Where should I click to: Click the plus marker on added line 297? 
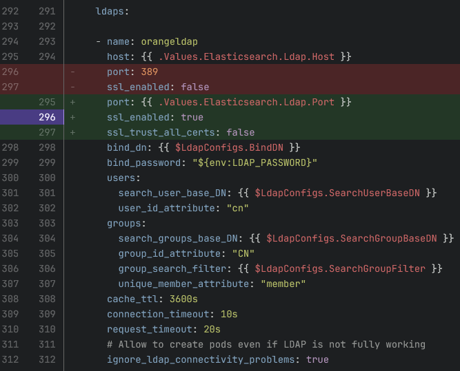[x=72, y=132]
